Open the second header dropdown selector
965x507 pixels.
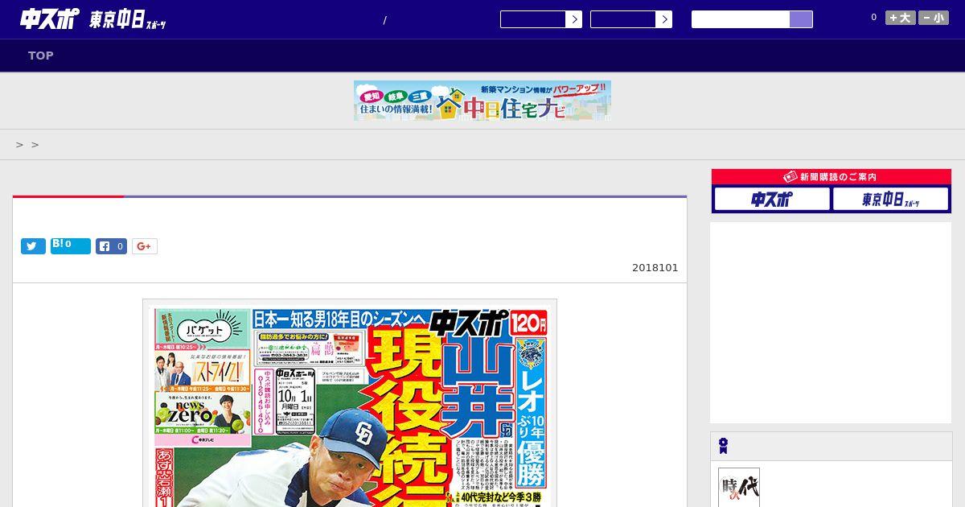(x=630, y=19)
